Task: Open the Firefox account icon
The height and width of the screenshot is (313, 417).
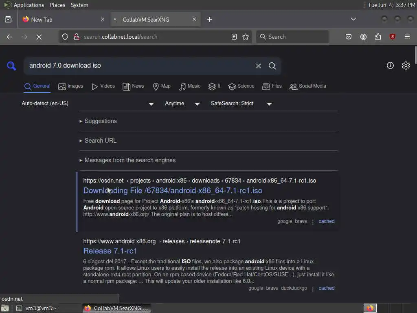Action: (x=363, y=37)
